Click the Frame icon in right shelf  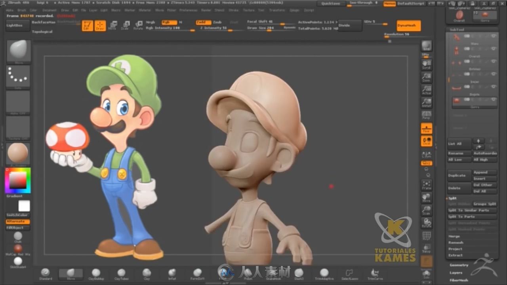[426, 185]
